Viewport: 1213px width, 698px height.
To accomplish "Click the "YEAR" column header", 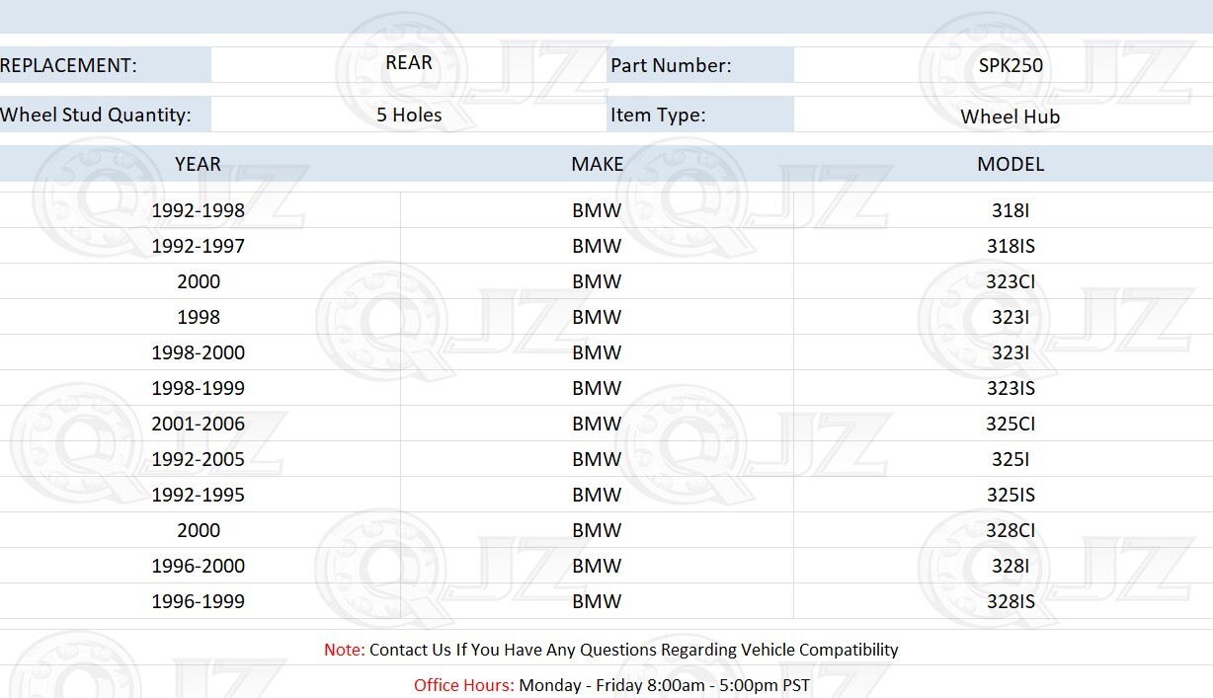I will click(198, 164).
